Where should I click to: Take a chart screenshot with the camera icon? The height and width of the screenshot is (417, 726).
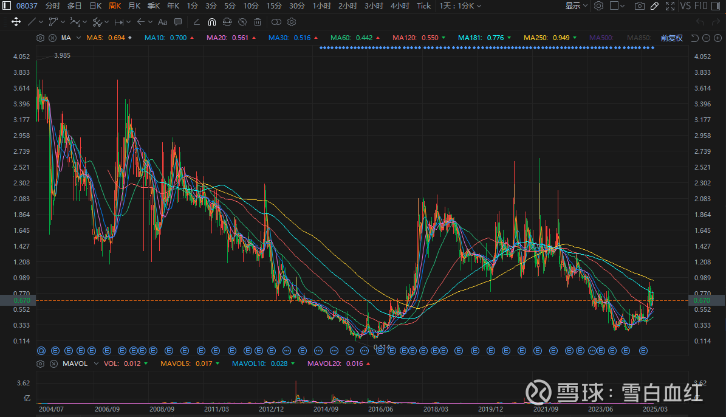pos(639,6)
